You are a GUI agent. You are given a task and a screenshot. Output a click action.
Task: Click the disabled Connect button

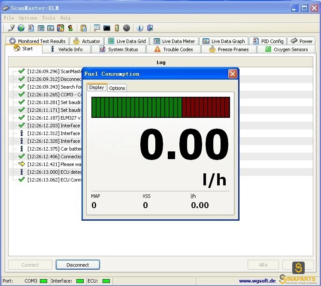(30, 264)
